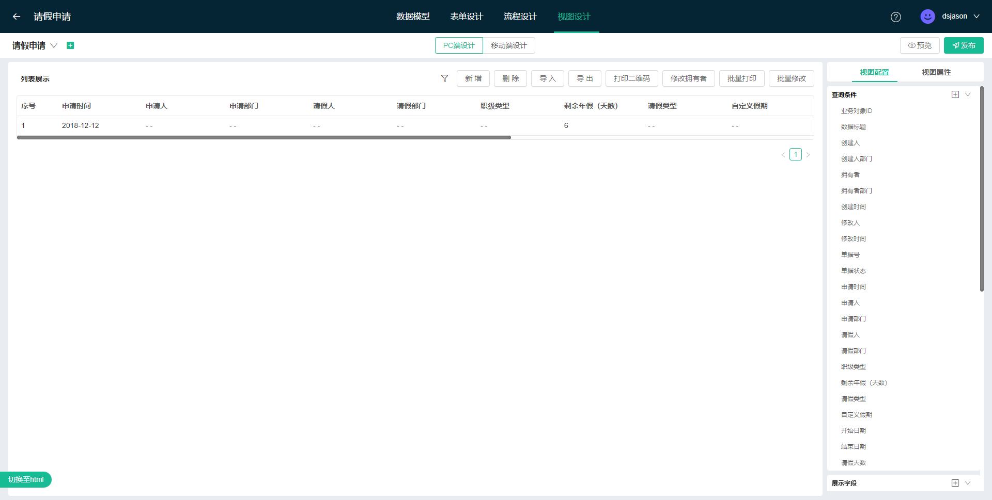Select 数据标题 in query conditions
Screen dimensions: 992x500
pos(854,127)
